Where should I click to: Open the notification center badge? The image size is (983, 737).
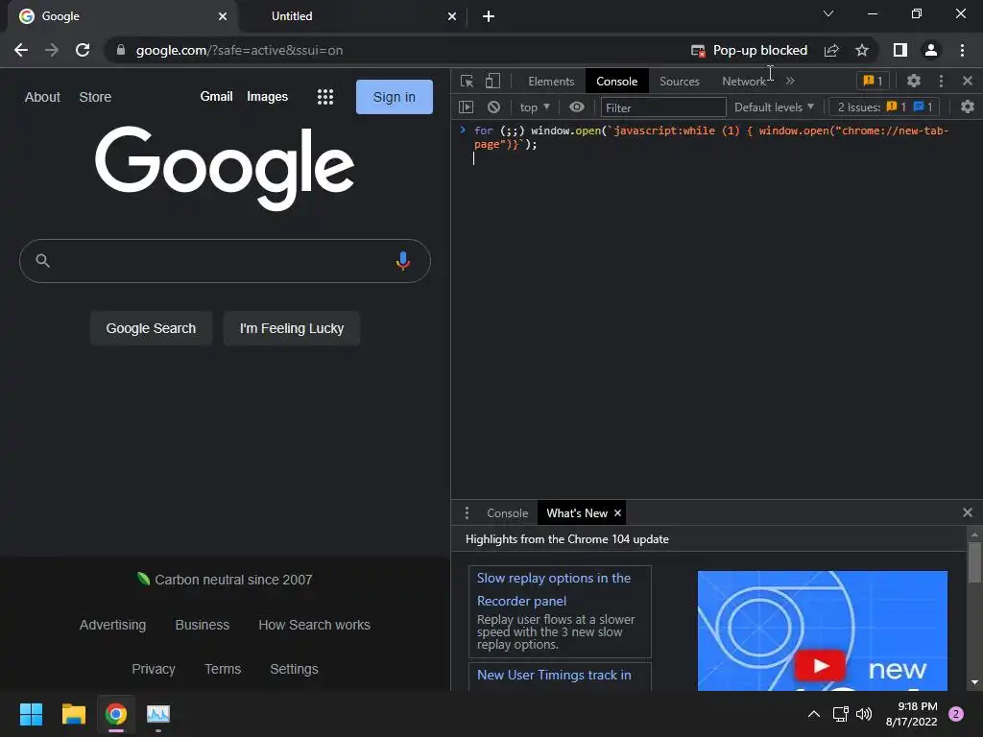point(955,714)
